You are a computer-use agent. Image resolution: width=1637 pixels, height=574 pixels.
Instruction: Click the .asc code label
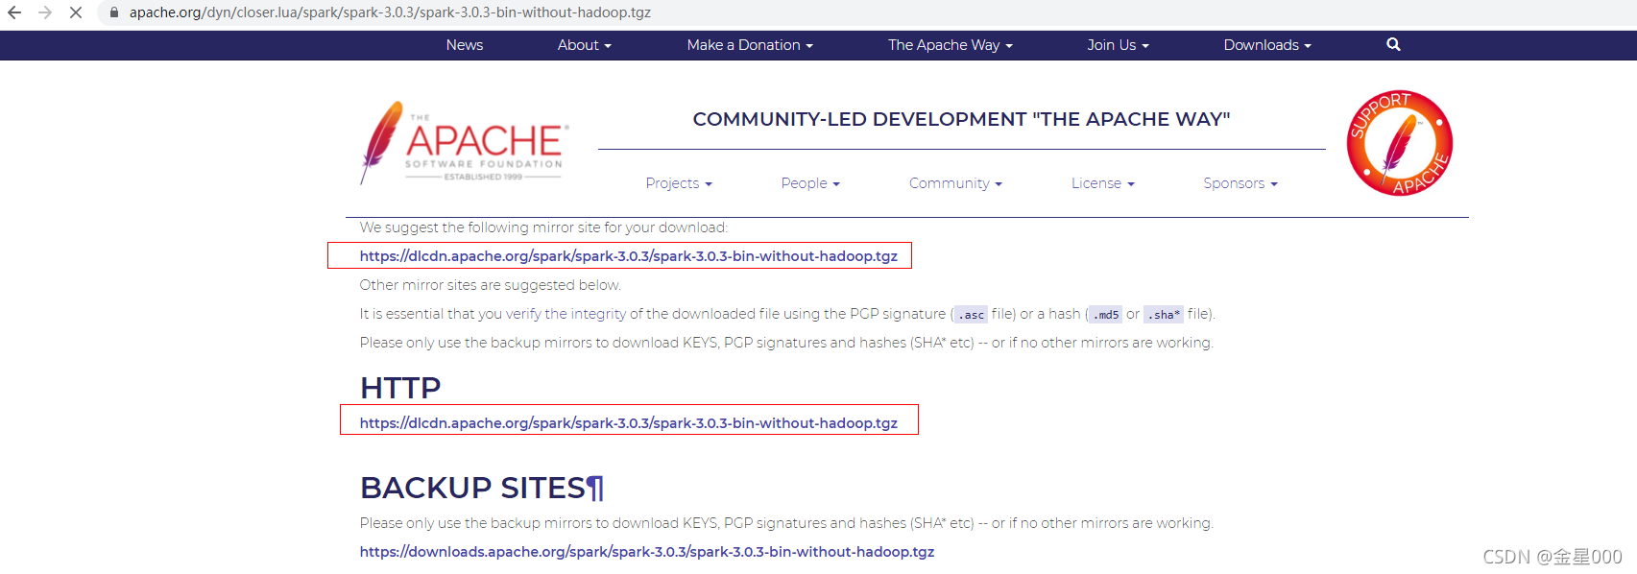[972, 315]
